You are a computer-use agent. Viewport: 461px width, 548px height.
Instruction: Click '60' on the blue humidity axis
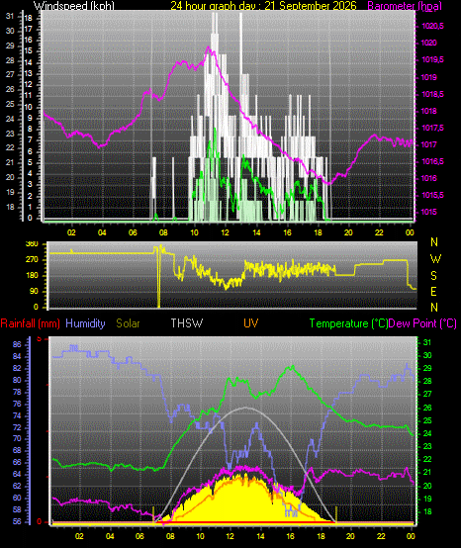(17, 498)
